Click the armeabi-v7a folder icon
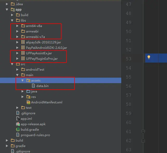 point(23,37)
